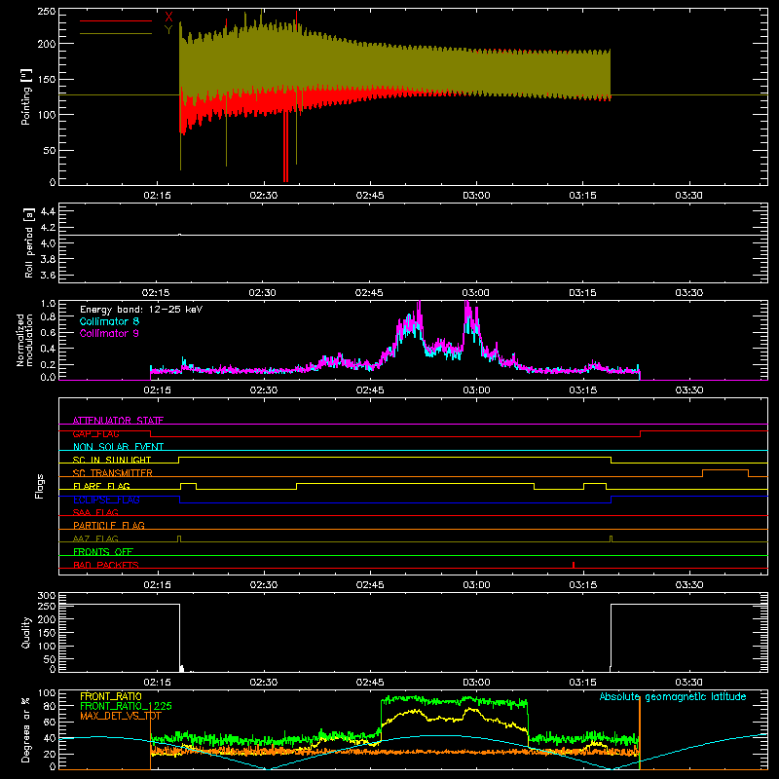
Task: Select the cyan "Collimator 8" legend entry
Action: 109,321
